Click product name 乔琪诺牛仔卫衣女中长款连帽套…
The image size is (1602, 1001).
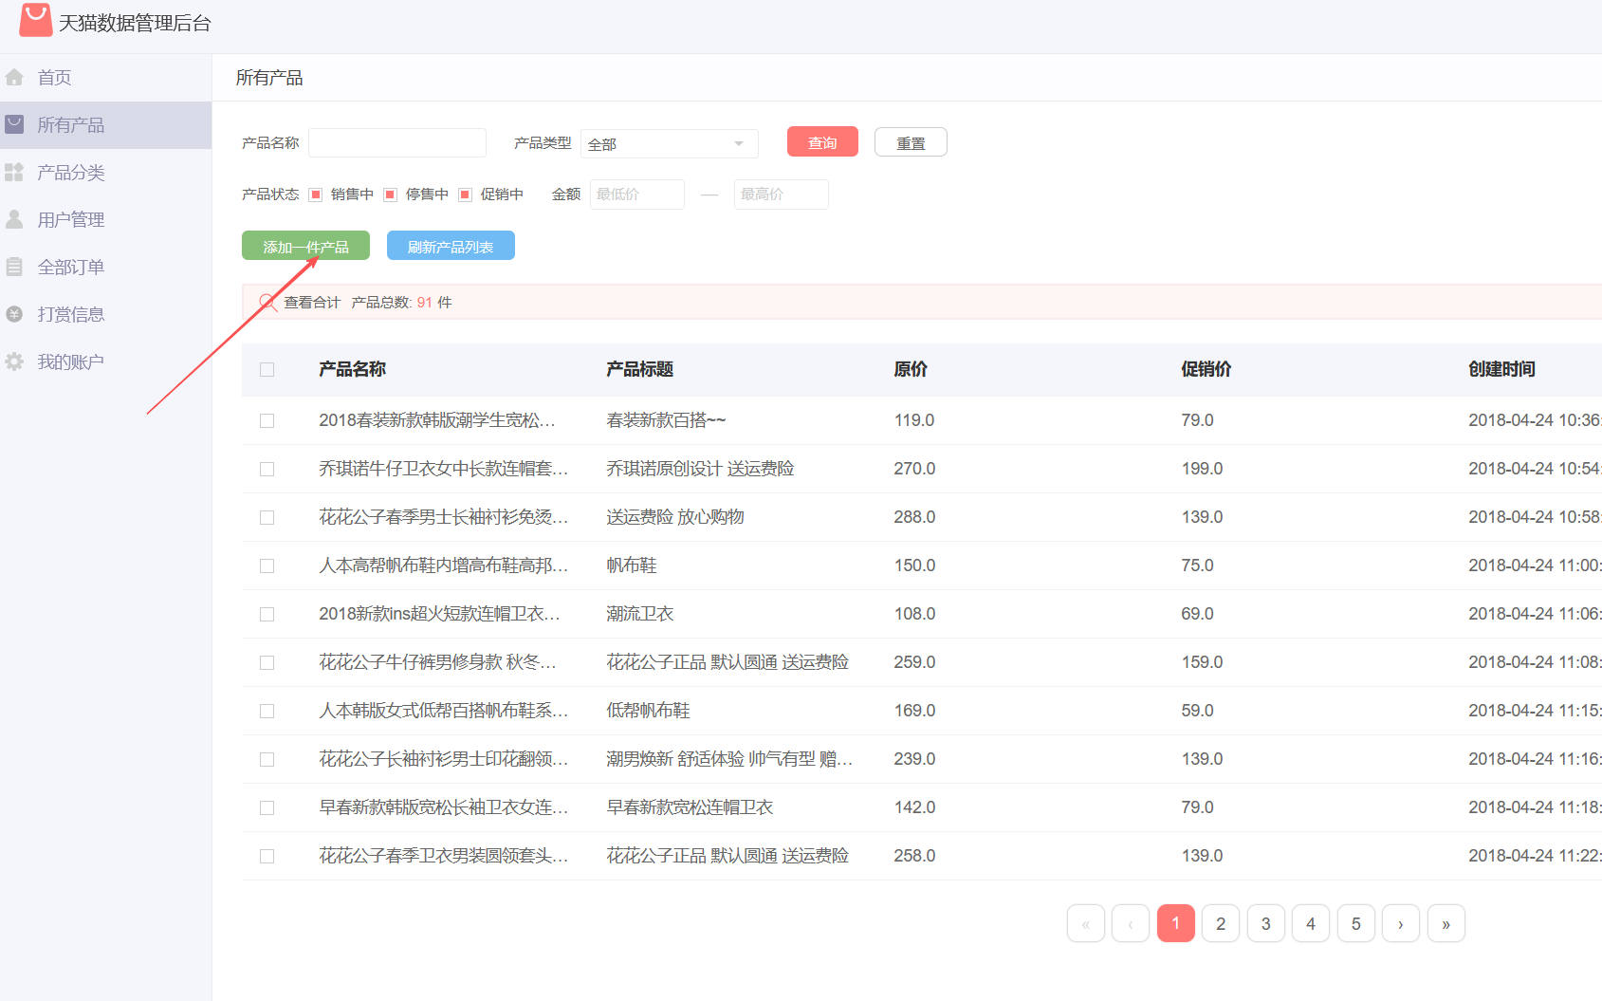coord(444,469)
